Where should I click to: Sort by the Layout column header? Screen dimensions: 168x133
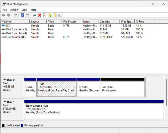click(38, 21)
